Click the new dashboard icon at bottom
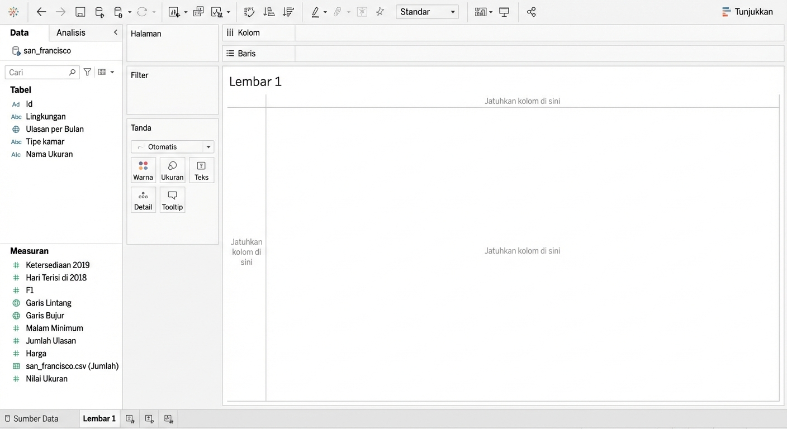This screenshot has height=429, width=787. point(149,418)
